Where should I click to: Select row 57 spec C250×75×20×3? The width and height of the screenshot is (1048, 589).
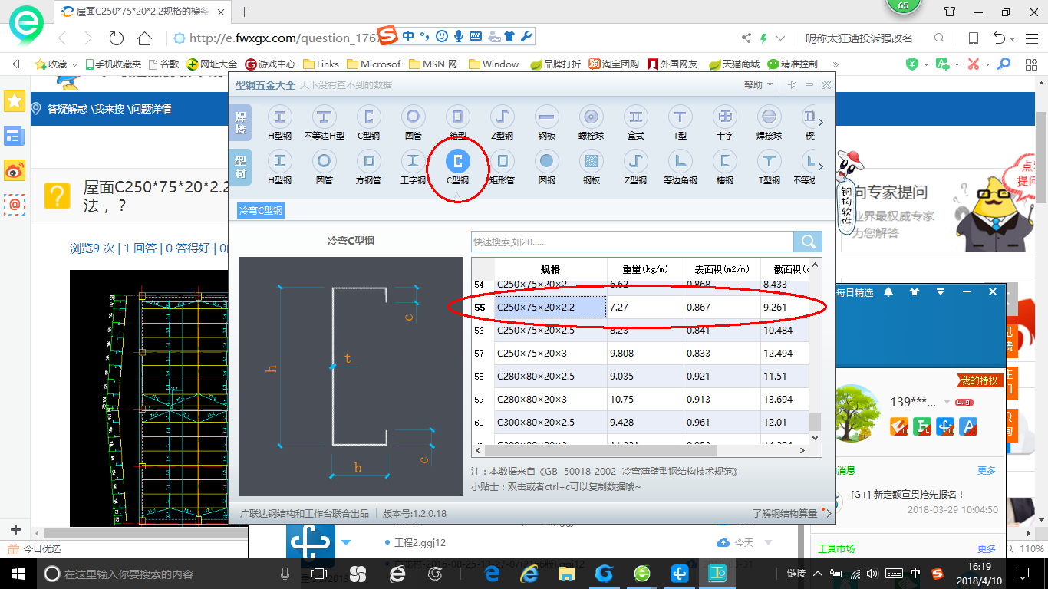[551, 354]
